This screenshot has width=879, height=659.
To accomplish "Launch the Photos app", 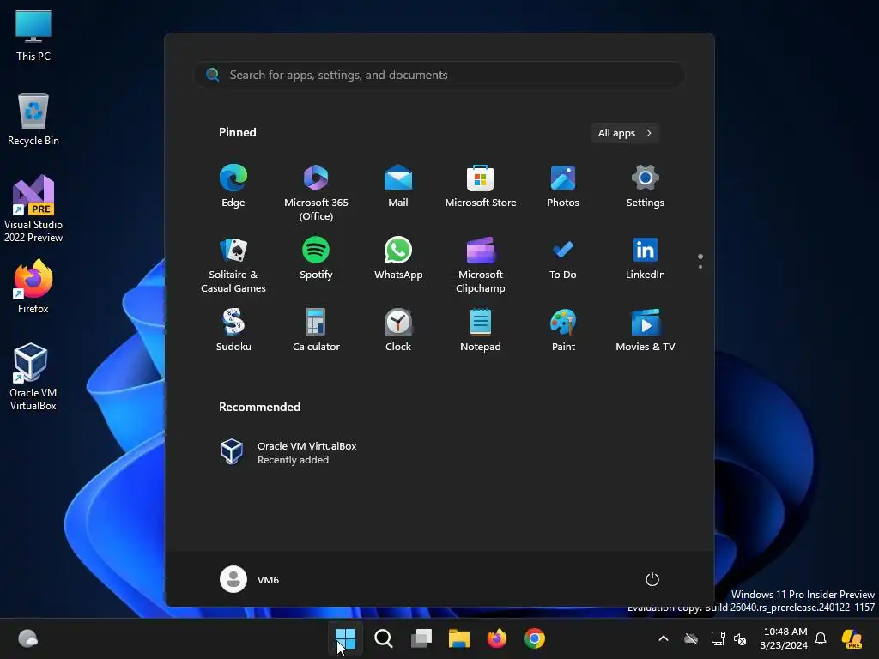I will tap(563, 186).
